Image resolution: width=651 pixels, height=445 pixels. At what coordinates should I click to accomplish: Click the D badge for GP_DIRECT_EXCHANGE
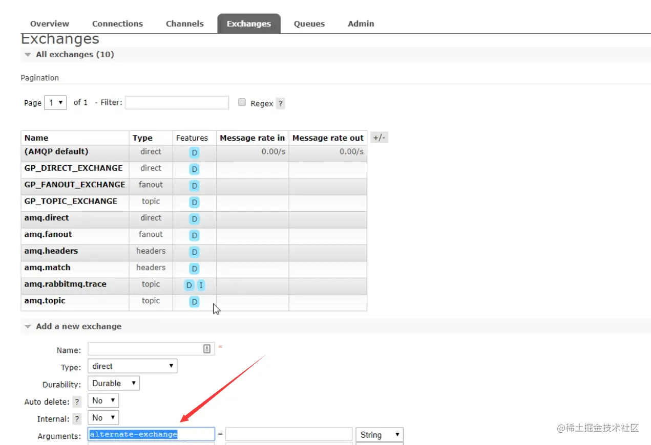point(194,169)
